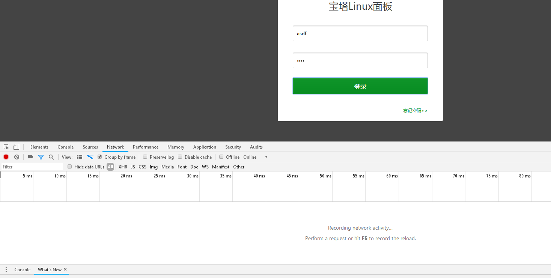Image resolution: width=551 pixels, height=278 pixels.
Task: Filter requests by JS
Action: [133, 167]
